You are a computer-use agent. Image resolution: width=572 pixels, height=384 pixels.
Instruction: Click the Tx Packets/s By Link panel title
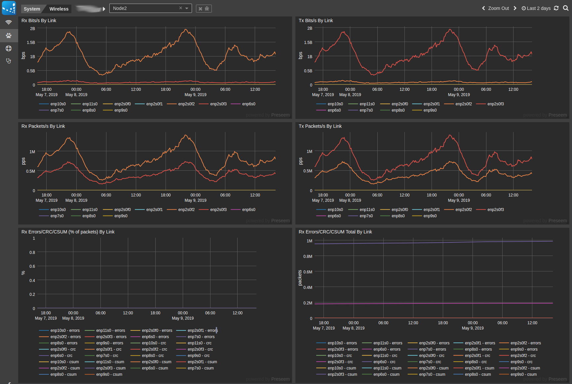point(320,126)
